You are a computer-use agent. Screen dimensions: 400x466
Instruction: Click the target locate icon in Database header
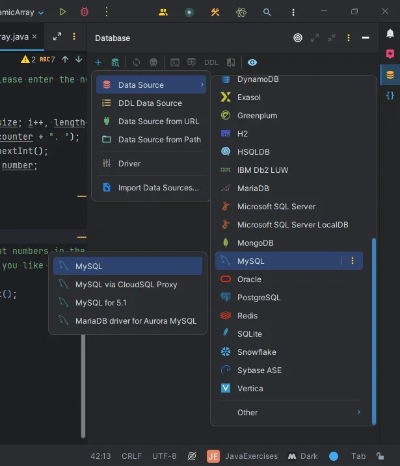click(x=298, y=38)
